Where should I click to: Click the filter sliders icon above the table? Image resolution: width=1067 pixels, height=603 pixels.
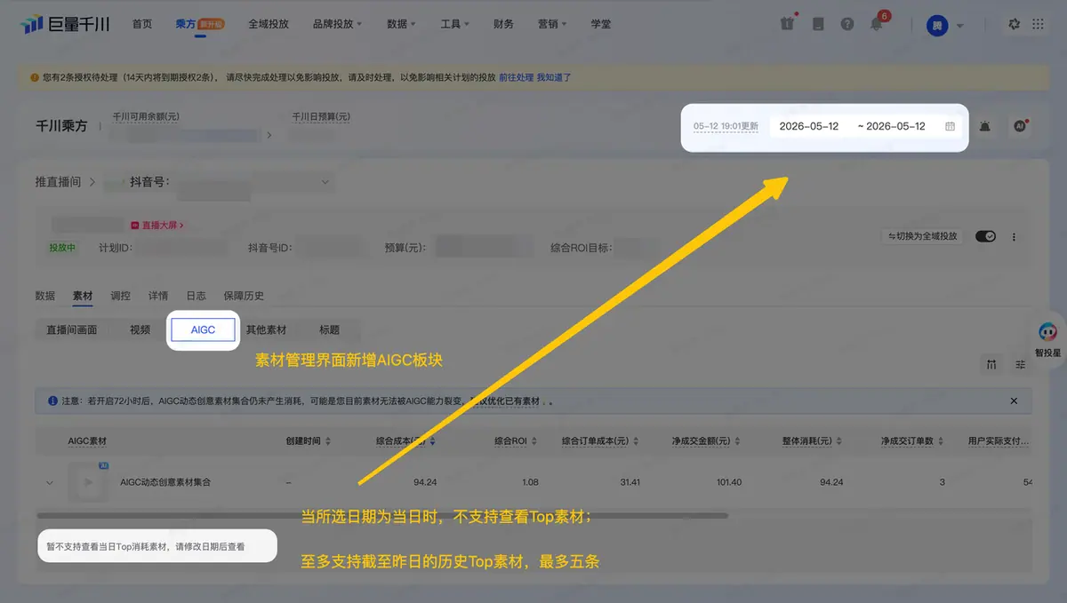tap(1021, 364)
